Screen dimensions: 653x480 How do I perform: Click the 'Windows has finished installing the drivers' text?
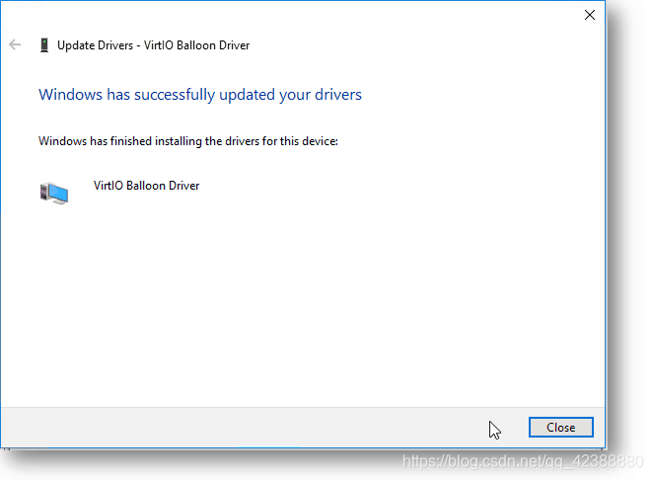(188, 141)
